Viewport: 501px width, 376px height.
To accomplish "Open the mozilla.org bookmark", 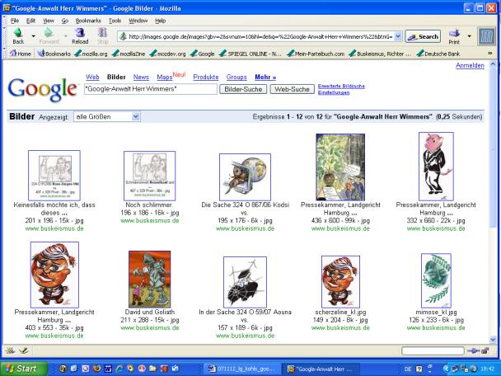I will pos(91,54).
